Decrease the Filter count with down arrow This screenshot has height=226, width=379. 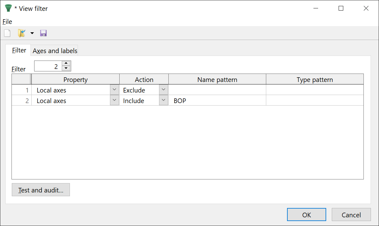point(66,68)
